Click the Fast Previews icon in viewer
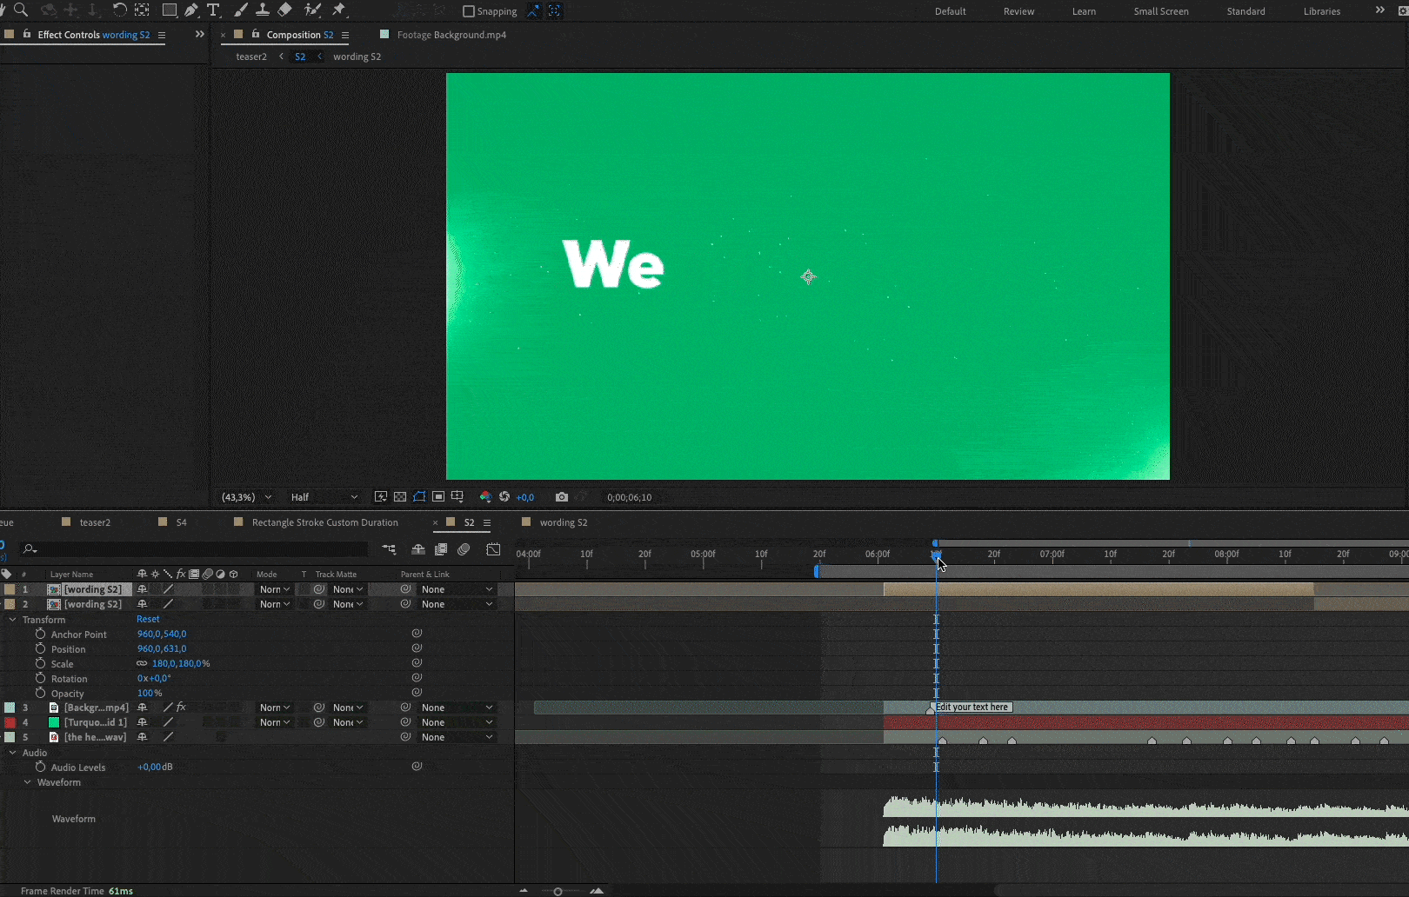Viewport: 1409px width, 897px height. point(381,497)
